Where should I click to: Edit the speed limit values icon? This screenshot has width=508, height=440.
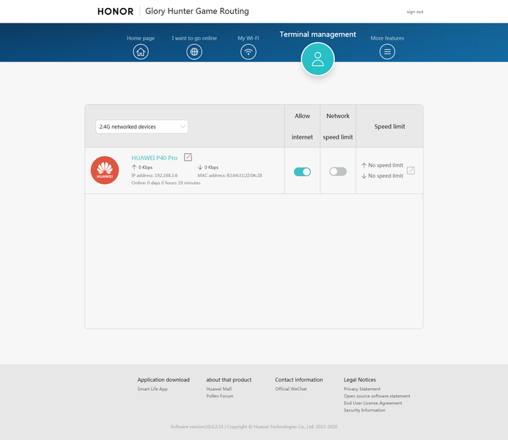(411, 170)
